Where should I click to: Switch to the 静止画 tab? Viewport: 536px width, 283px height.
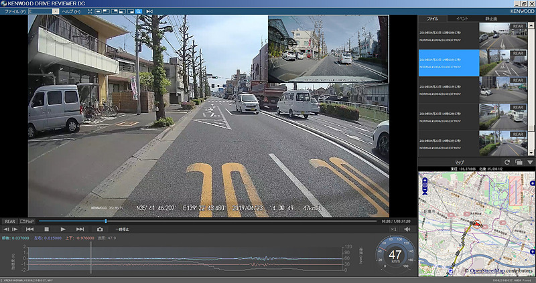[491, 19]
